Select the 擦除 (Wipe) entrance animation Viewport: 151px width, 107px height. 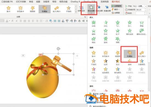coord(94,32)
